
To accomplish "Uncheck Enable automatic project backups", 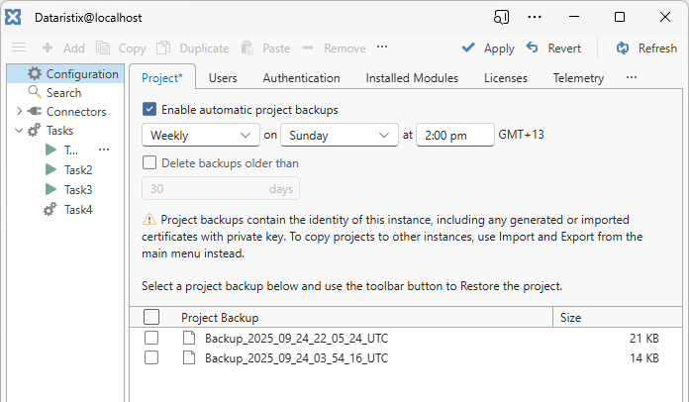I will point(149,109).
